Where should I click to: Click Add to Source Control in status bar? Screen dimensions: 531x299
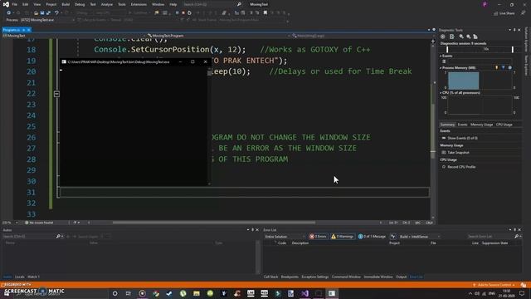[494, 285]
